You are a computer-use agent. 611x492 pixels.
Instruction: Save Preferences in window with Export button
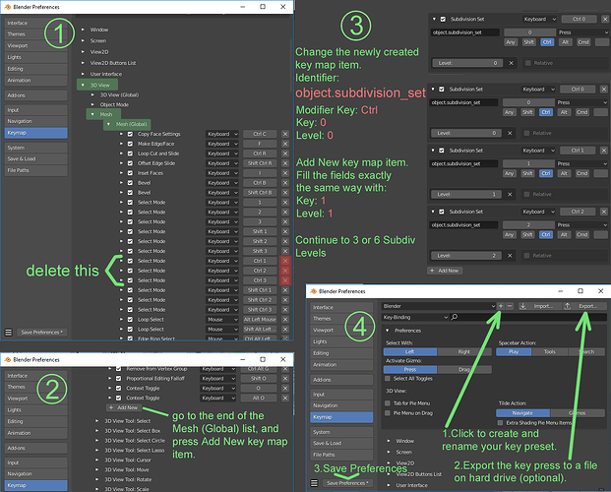[x=347, y=483]
